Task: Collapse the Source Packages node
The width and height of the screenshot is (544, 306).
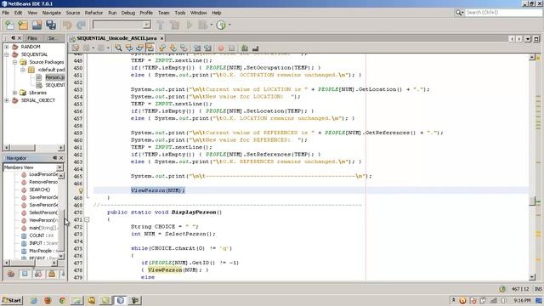Action: (x=14, y=62)
